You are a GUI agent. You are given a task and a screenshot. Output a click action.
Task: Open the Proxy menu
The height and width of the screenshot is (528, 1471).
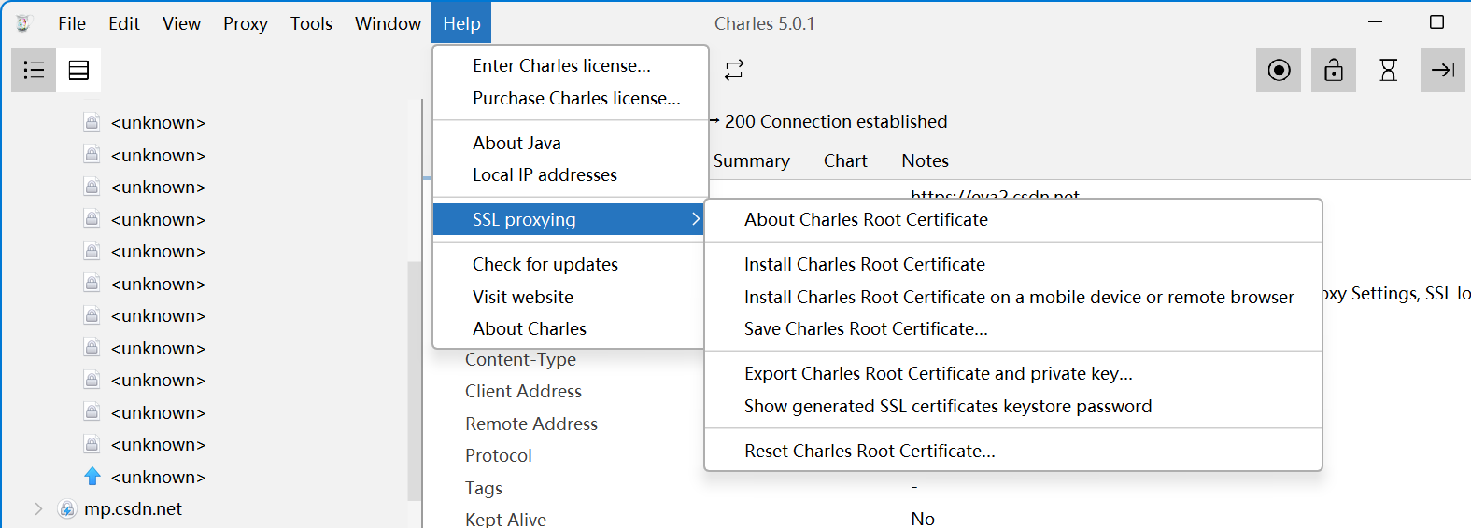246,23
